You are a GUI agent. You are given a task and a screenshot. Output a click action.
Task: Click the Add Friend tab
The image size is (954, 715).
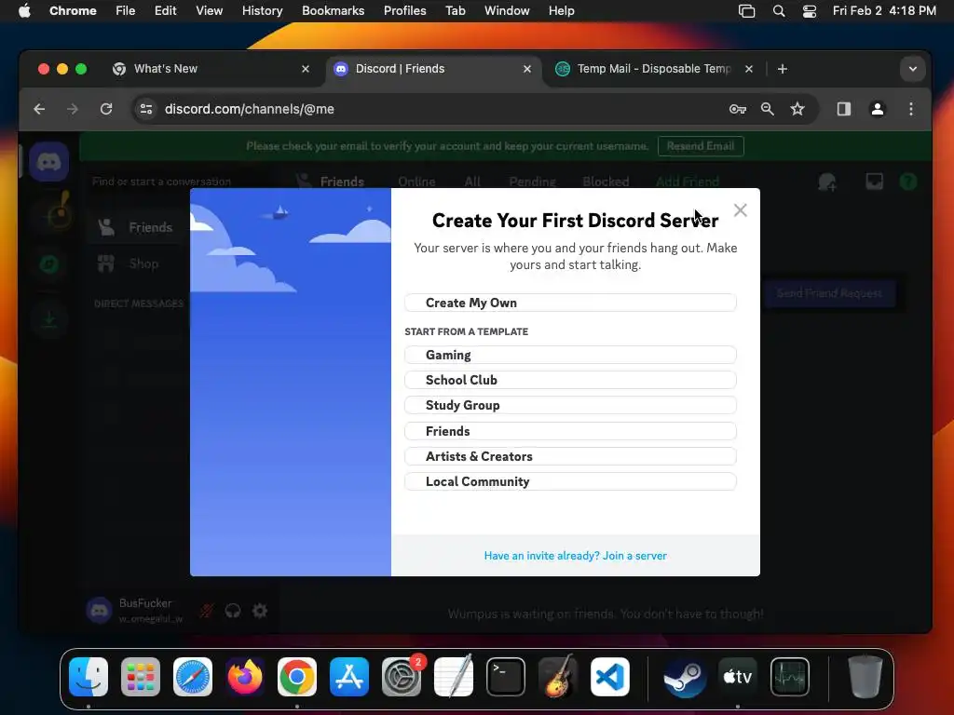click(688, 182)
